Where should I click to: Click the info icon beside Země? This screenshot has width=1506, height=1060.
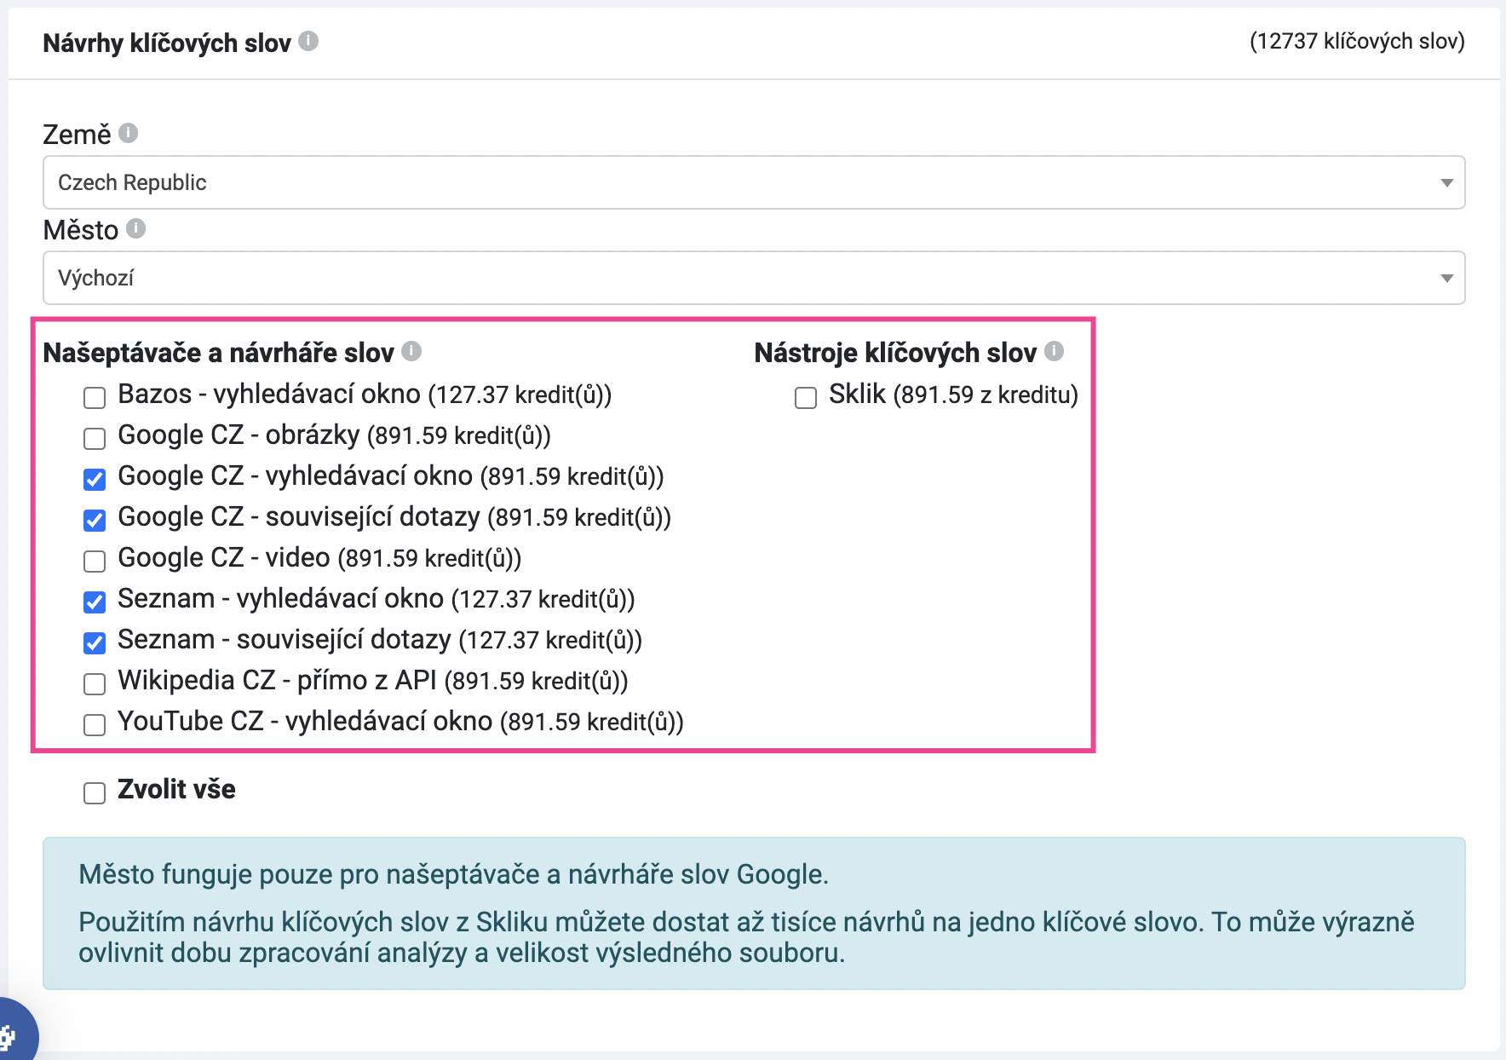click(128, 133)
